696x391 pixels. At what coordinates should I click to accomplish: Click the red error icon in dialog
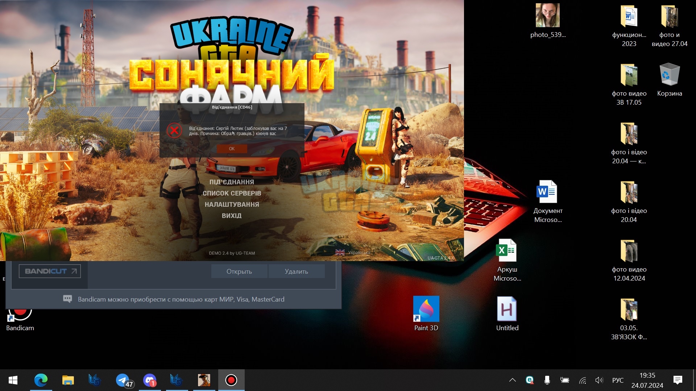point(174,130)
